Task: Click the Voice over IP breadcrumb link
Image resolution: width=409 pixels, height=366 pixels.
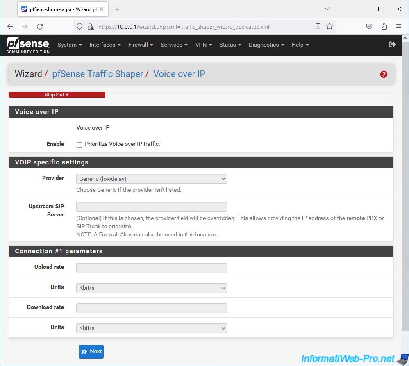Action: tap(179, 74)
